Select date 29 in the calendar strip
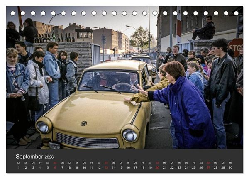 coord(223,167)
